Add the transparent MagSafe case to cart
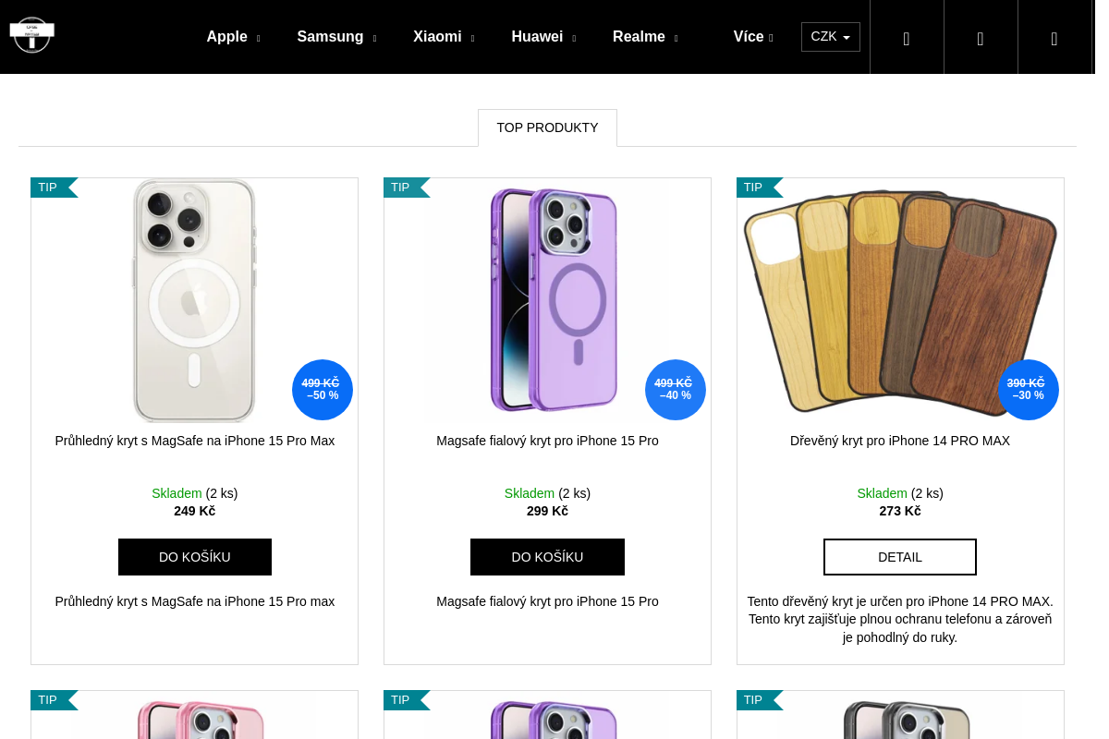 click(x=195, y=557)
